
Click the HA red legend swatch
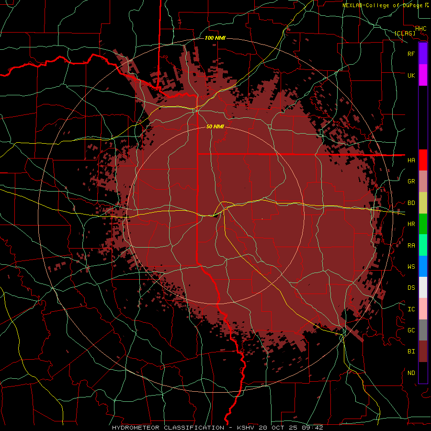pyautogui.click(x=423, y=160)
